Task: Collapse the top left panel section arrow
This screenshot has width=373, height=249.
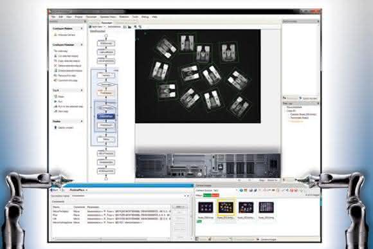Action: [x=82, y=28]
